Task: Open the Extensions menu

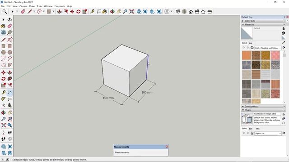Action: coord(60,6)
